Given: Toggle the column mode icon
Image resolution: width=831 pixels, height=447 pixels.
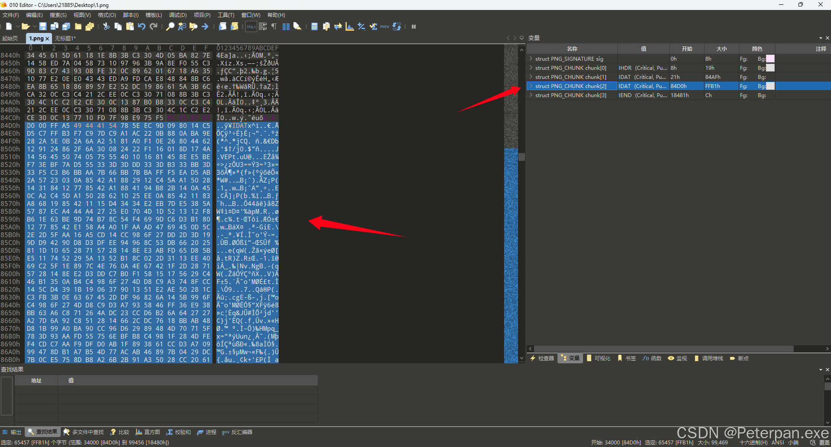Looking at the screenshot, I should tap(286, 26).
